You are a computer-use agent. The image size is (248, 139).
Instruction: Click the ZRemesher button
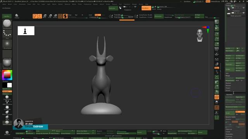pos(159,16)
